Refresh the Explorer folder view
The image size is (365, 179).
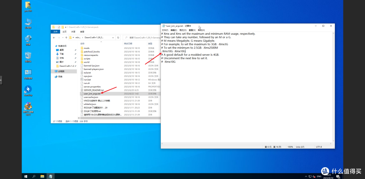pos(118,37)
